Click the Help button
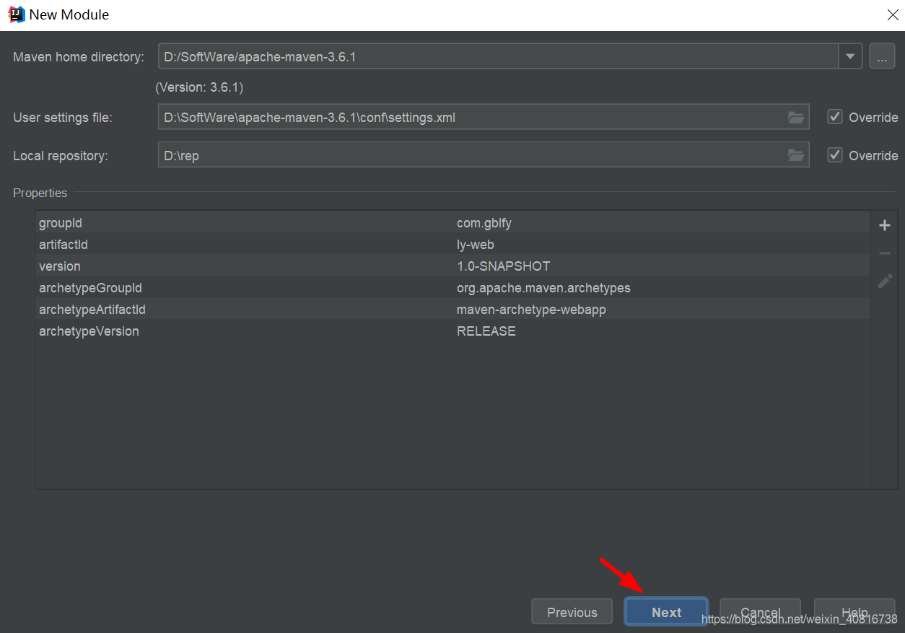 click(854, 612)
